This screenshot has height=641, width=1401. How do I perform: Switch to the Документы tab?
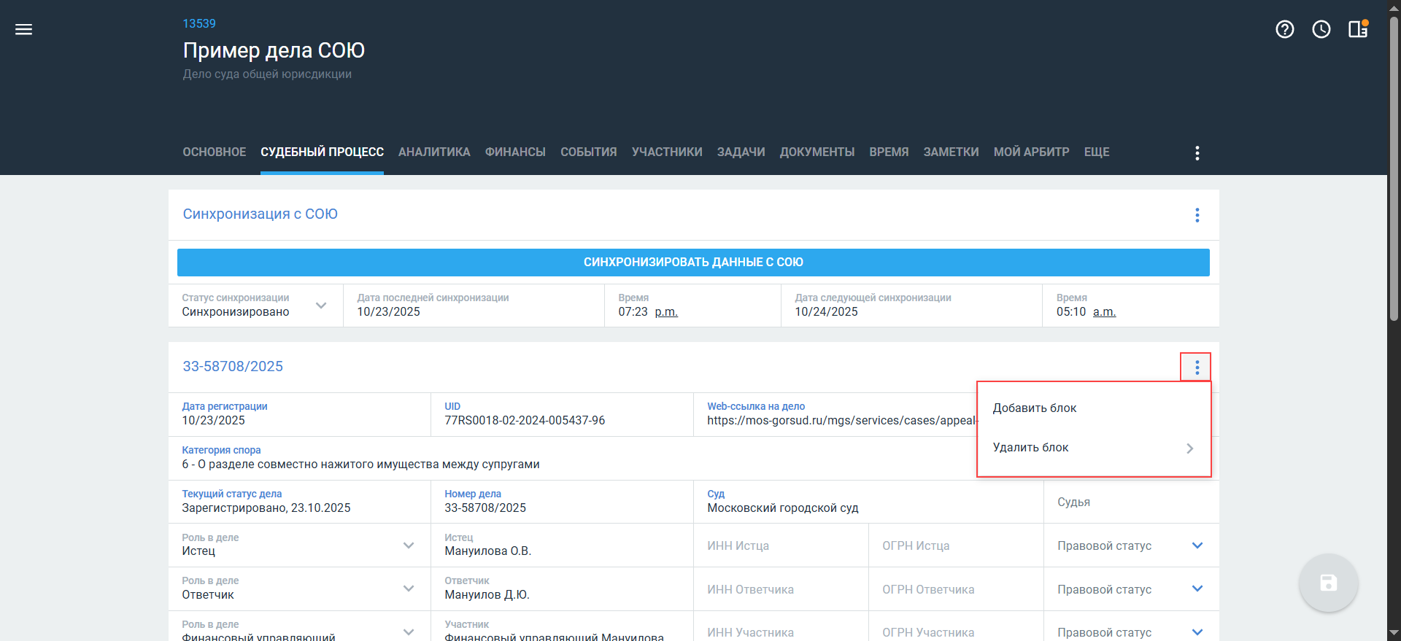tap(817, 152)
